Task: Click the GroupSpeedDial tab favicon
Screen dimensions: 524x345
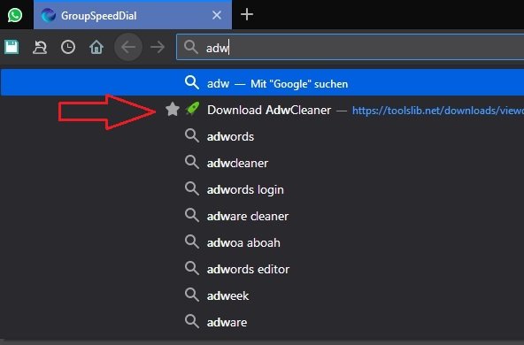Action: 48,15
